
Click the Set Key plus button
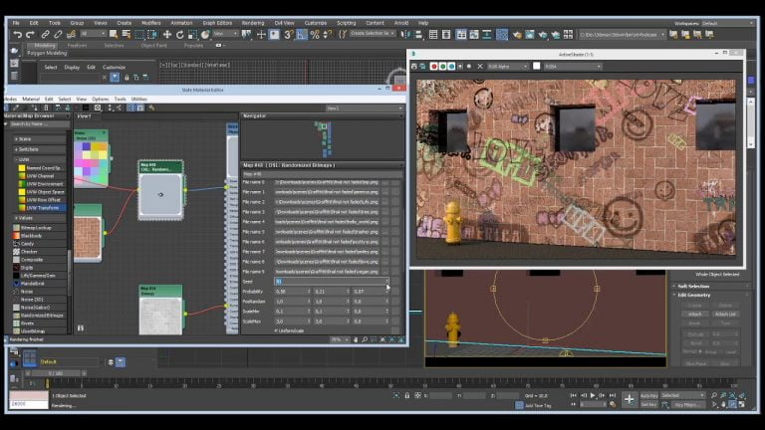point(630,399)
